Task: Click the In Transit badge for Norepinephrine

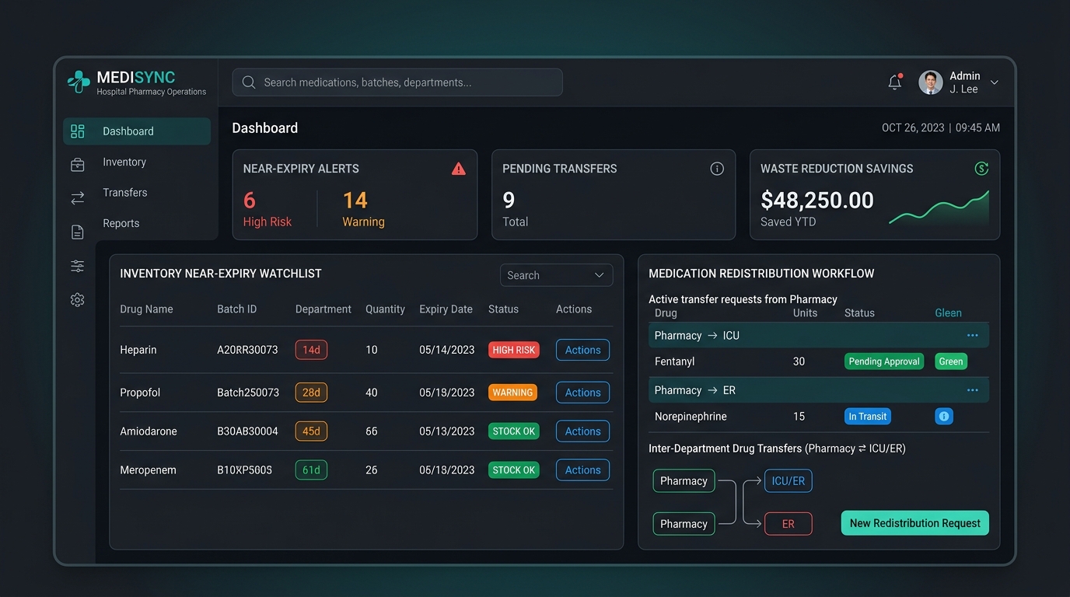Action: 867,417
